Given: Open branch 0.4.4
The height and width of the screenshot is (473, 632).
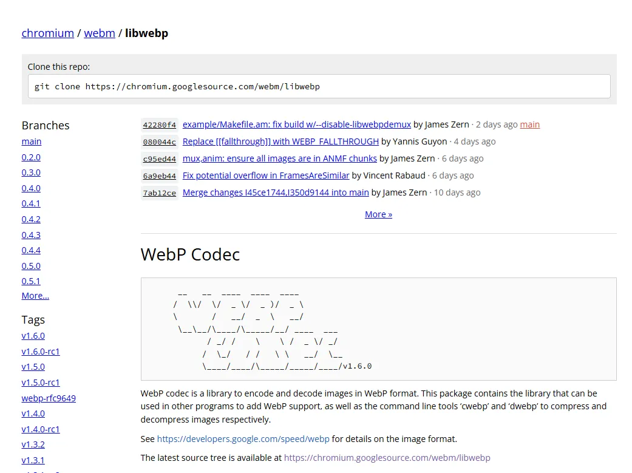Looking at the screenshot, I should coord(31,250).
